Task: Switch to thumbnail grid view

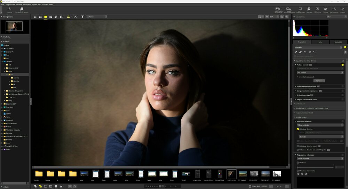Action: click(35, 17)
